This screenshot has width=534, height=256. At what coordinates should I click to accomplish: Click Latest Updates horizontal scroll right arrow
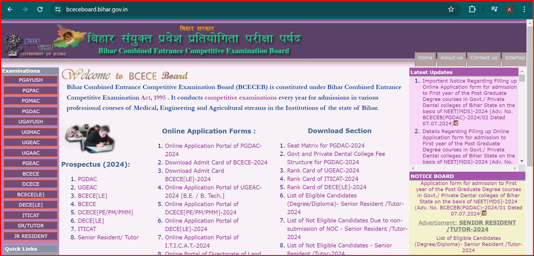click(515, 168)
